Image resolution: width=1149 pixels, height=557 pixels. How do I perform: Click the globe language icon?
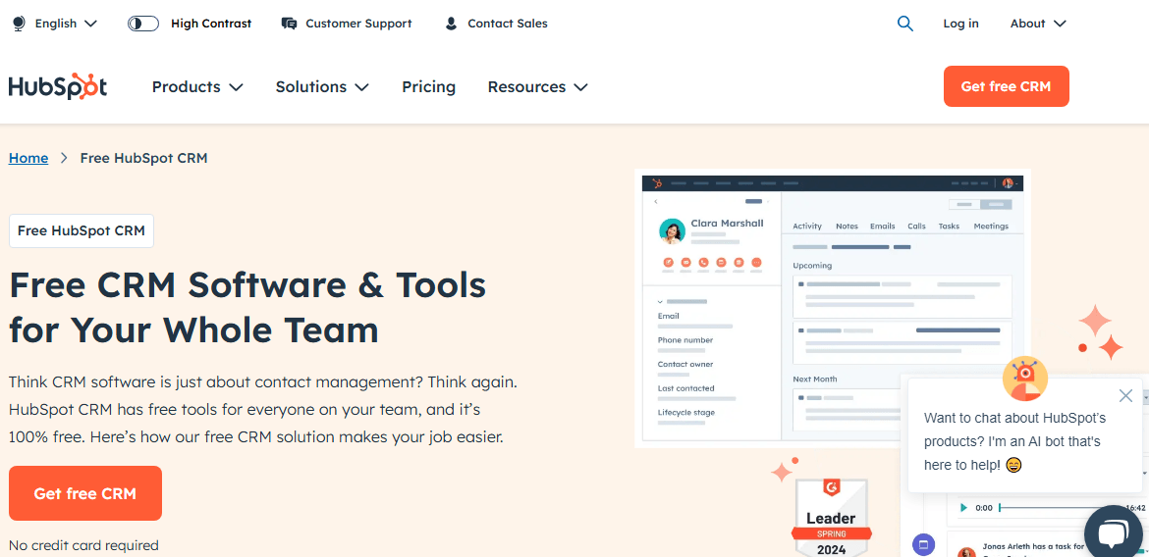(19, 24)
